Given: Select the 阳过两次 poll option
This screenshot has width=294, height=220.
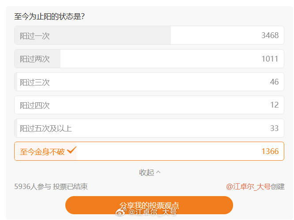Looking at the screenshot, I should tap(149, 59).
